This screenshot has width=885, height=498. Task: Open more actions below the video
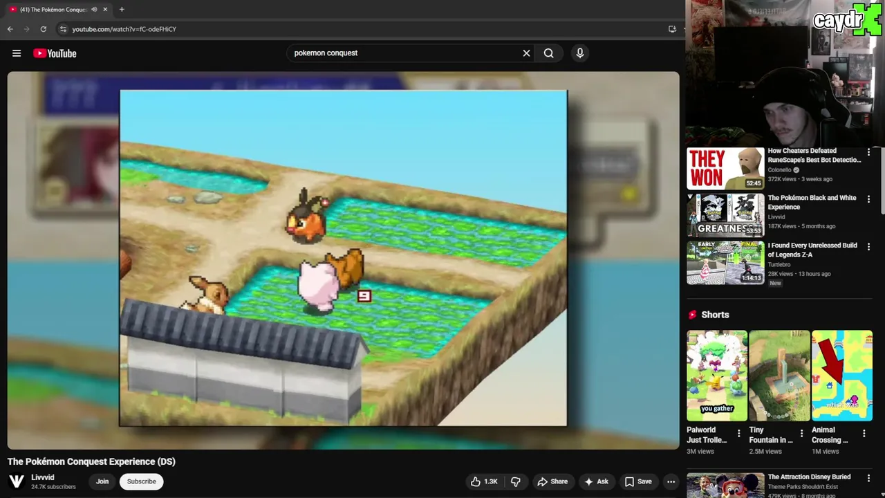(x=671, y=481)
